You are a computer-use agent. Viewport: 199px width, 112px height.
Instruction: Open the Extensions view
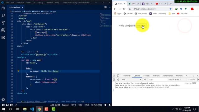tap(3, 37)
